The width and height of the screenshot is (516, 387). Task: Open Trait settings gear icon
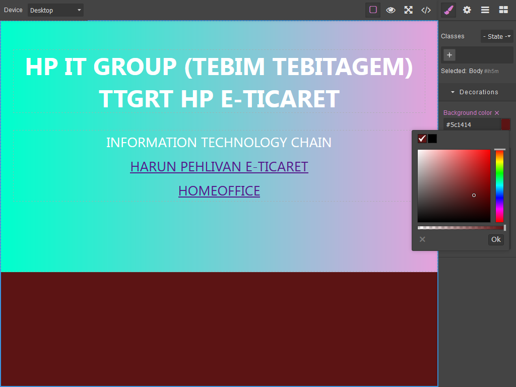467,10
